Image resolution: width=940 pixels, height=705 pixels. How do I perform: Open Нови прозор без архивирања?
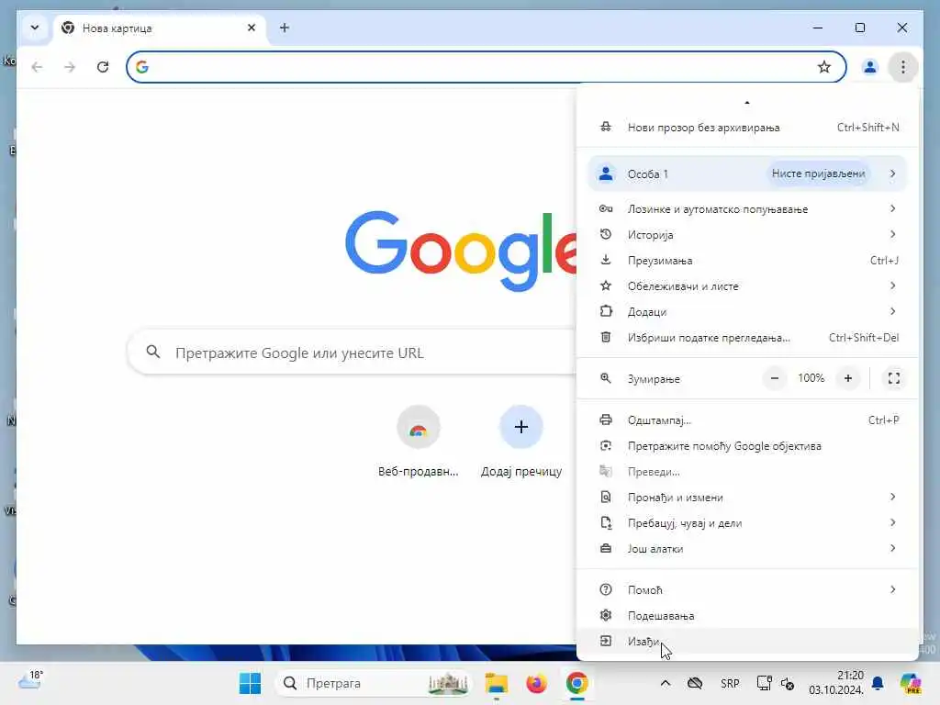pyautogui.click(x=747, y=127)
